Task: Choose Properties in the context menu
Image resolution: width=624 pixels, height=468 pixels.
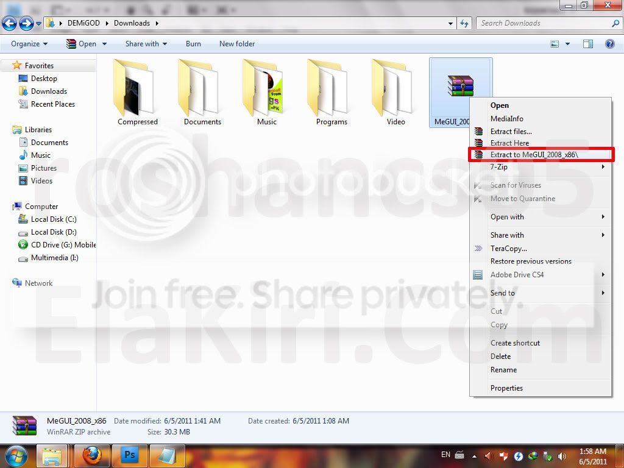Action: coord(541,388)
